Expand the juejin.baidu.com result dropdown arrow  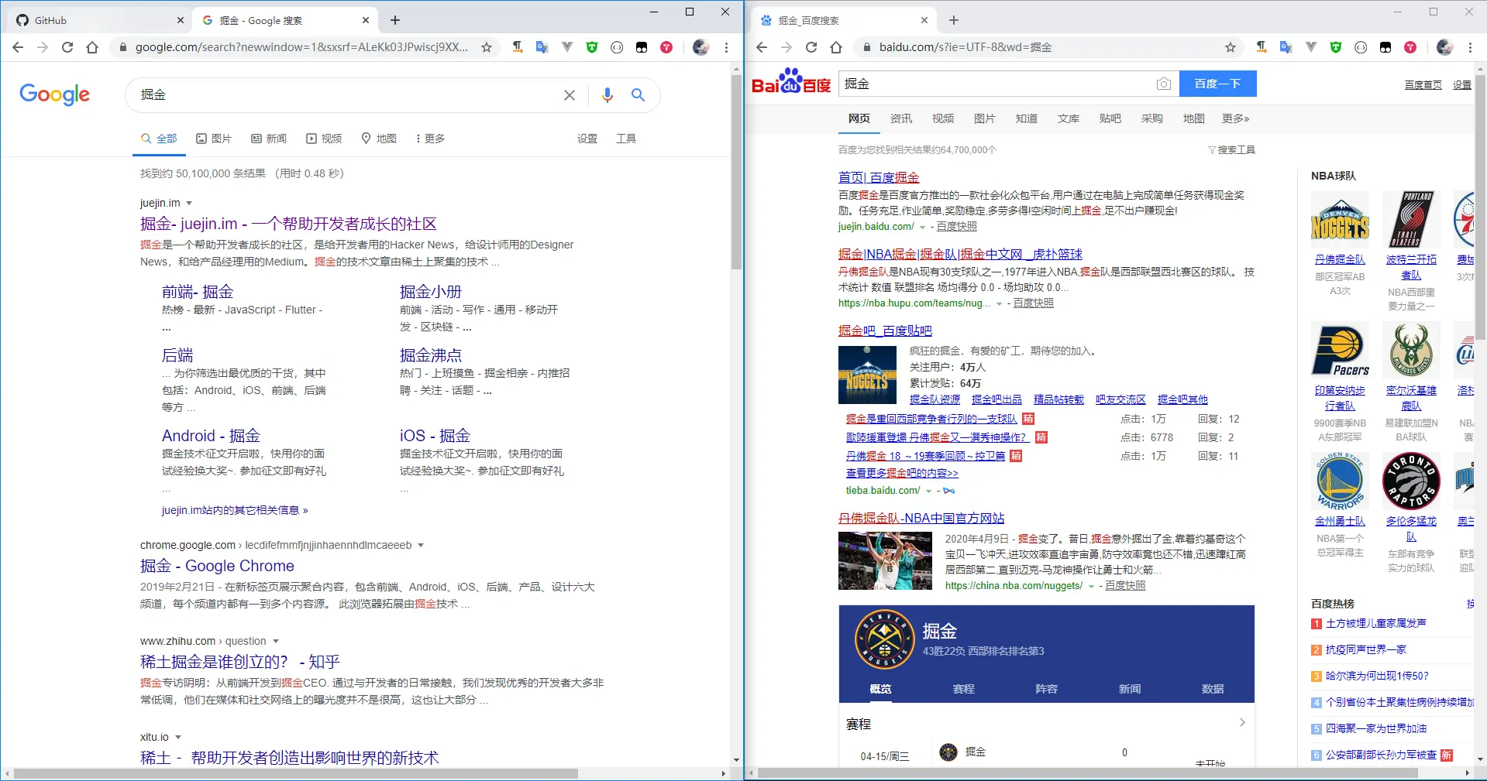tap(922, 228)
